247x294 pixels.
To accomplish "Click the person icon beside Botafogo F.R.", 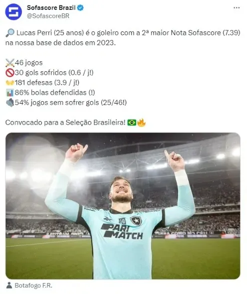I will tap(9, 286).
